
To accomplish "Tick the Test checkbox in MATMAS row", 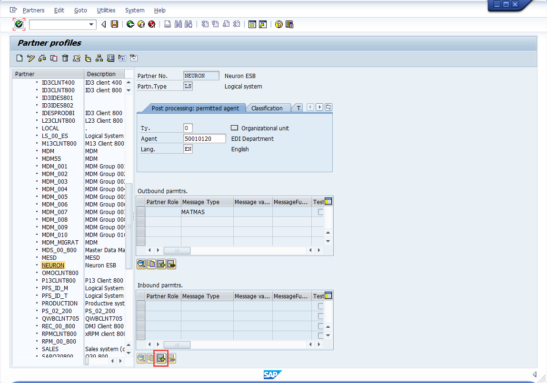I will (320, 212).
